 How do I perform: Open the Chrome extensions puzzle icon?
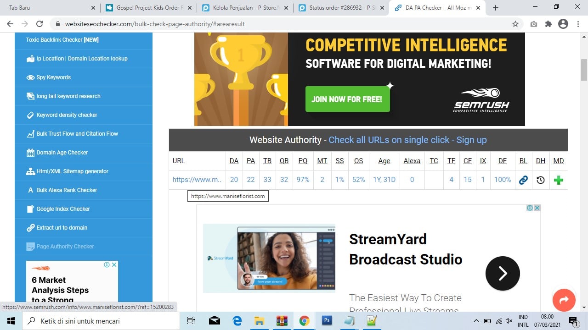[548, 24]
